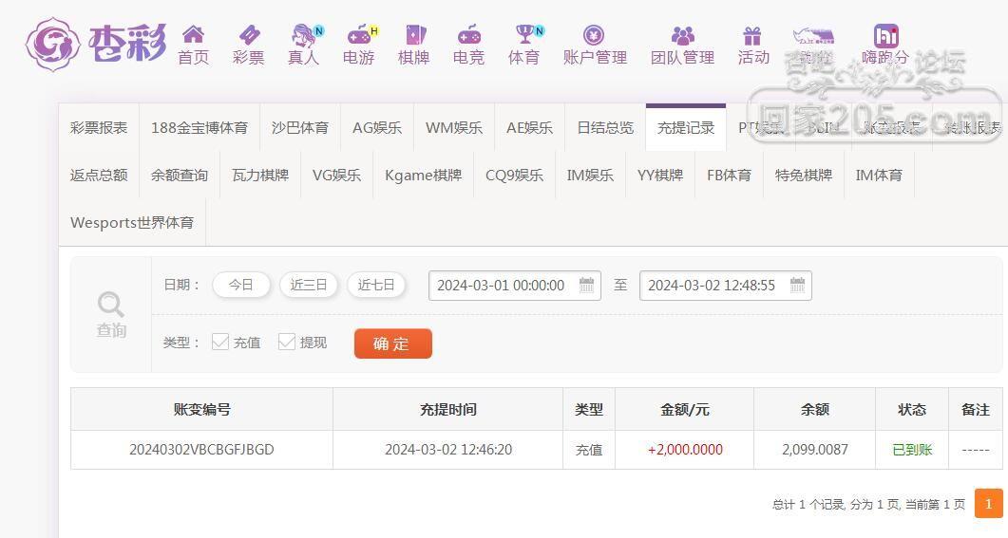Open the 体育 trophy icon
The image size is (1008, 538).
click(524, 34)
